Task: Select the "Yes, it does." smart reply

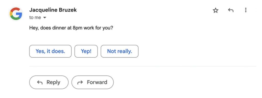Action: (x=50, y=51)
